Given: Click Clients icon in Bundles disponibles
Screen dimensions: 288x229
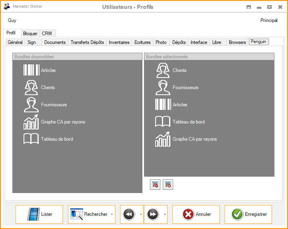Looking at the screenshot, I should (x=31, y=88).
